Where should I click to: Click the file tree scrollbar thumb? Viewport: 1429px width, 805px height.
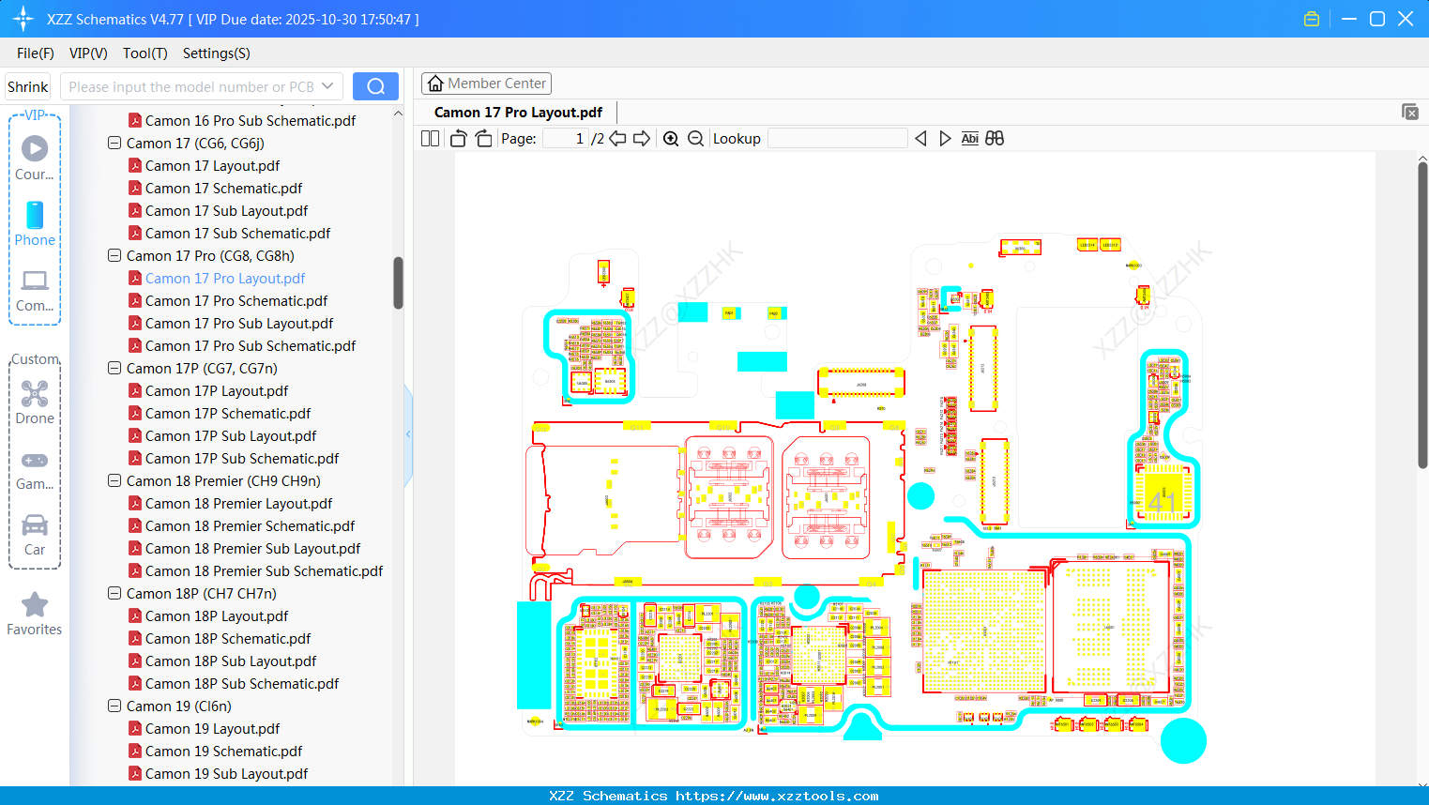398,282
